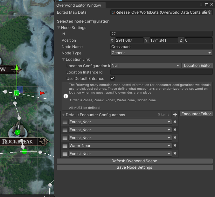Viewport: 215px width, 197px height.
Task: Add an item to Default Encounter Configurations
Action: pyautogui.click(x=175, y=115)
